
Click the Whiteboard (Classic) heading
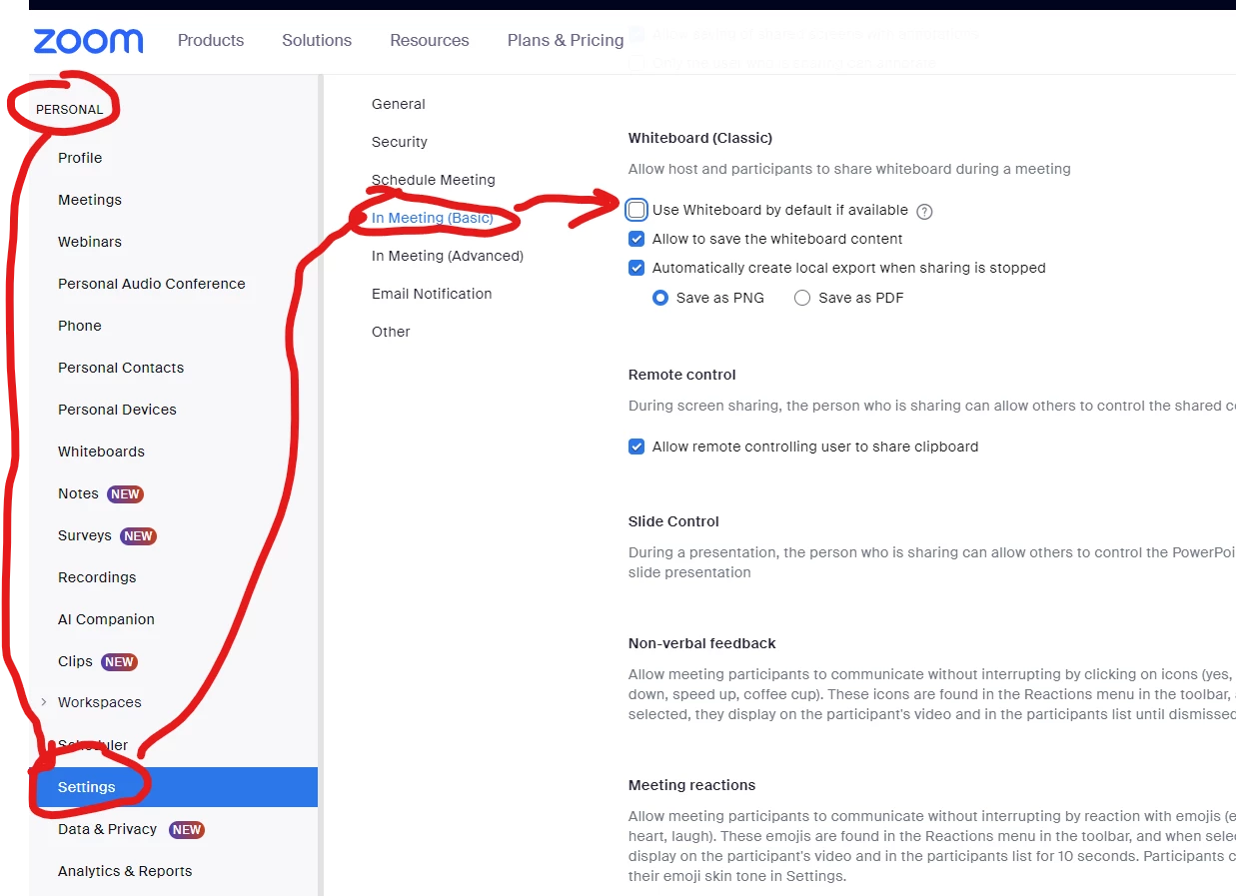(x=700, y=138)
